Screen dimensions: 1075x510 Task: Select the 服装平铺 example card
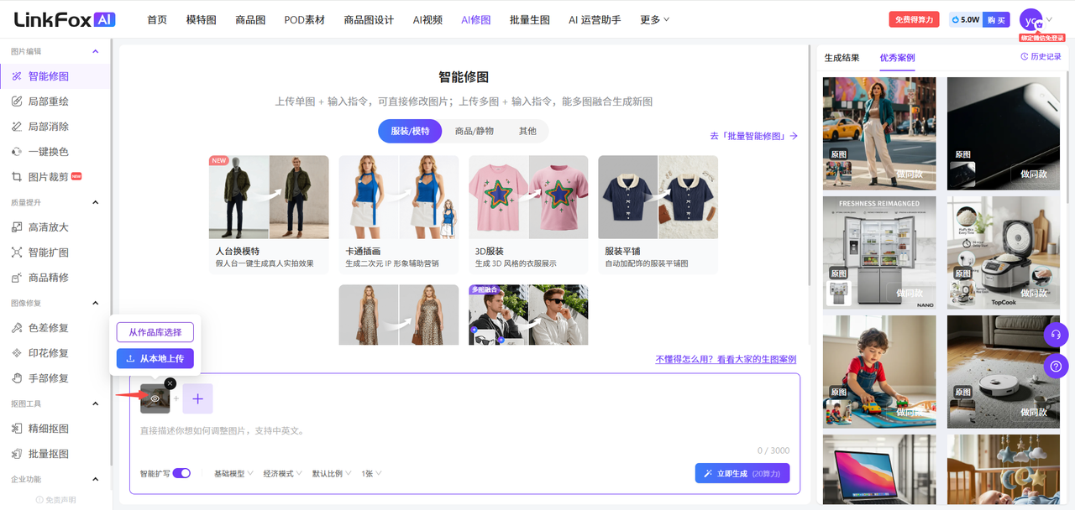658,214
